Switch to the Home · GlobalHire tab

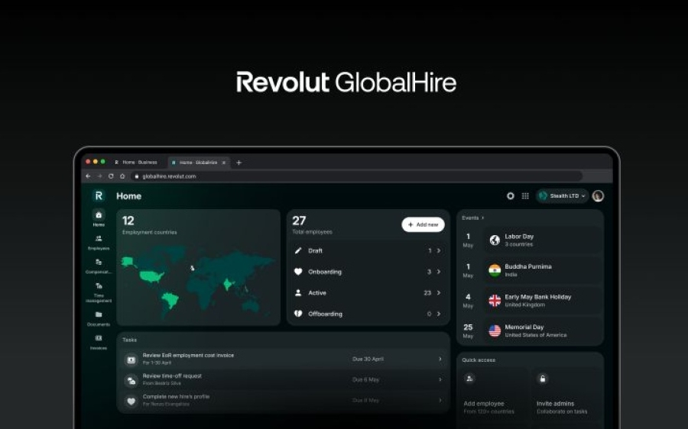click(x=198, y=163)
